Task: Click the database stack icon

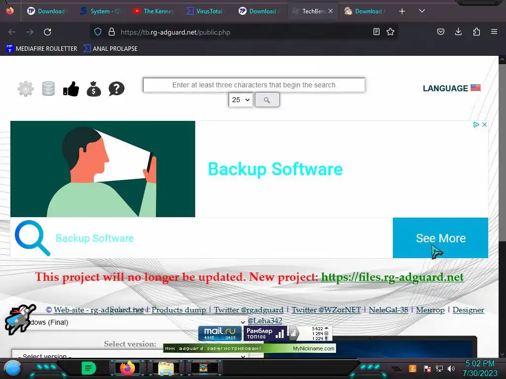Action: pyautogui.click(x=48, y=89)
